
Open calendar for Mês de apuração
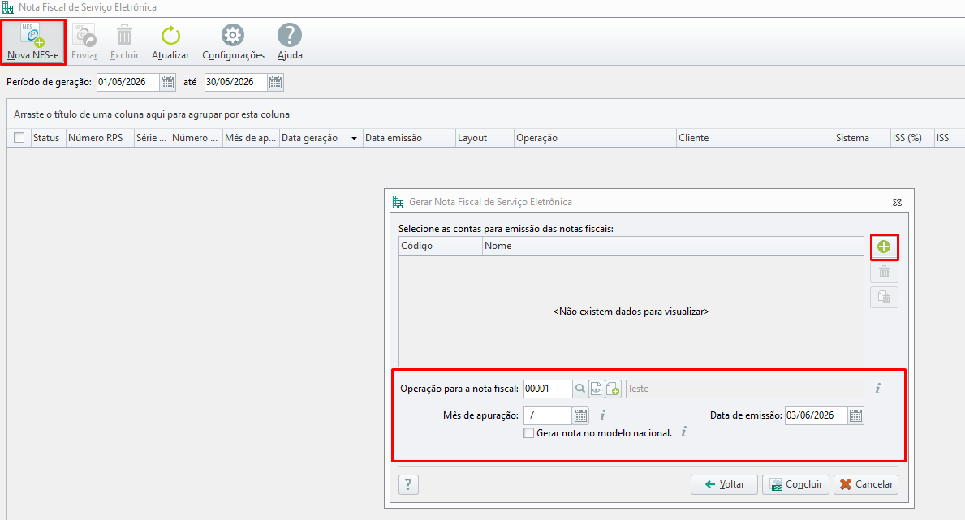(x=580, y=416)
